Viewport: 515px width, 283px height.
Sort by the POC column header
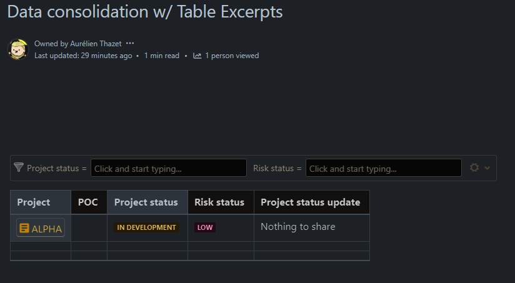[89, 202]
